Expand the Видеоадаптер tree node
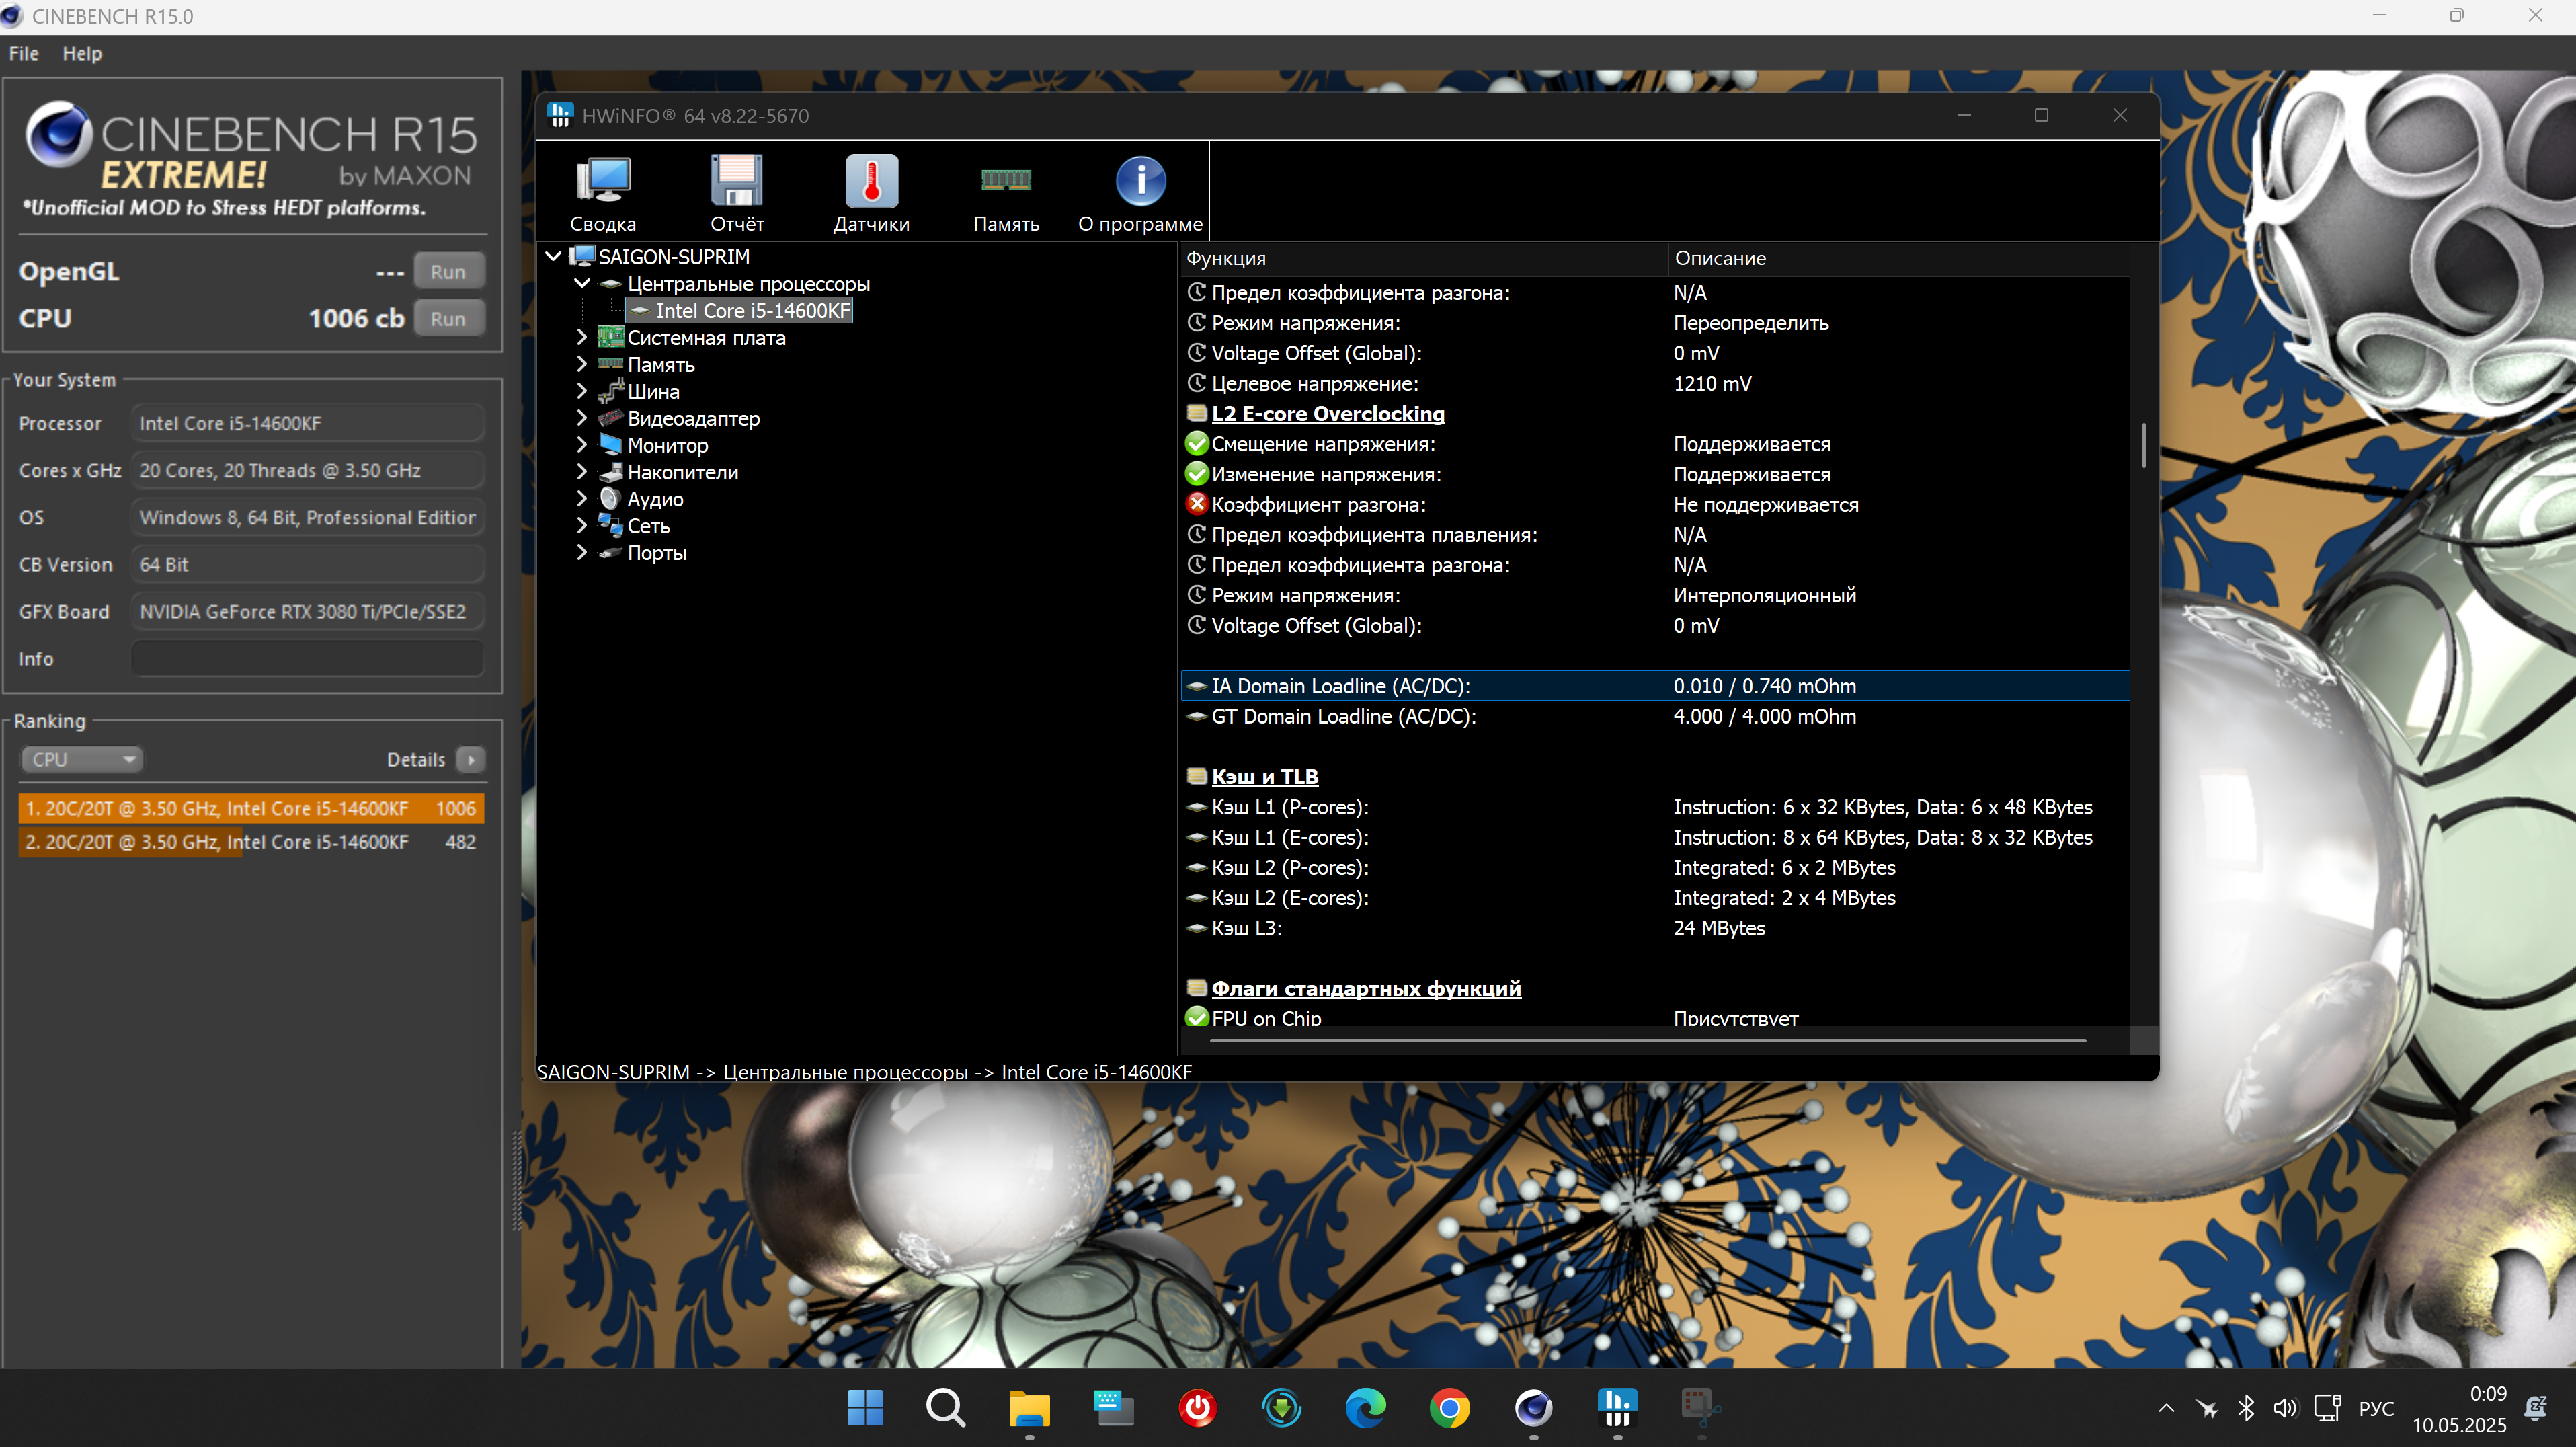Image resolution: width=2576 pixels, height=1447 pixels. click(x=582, y=418)
